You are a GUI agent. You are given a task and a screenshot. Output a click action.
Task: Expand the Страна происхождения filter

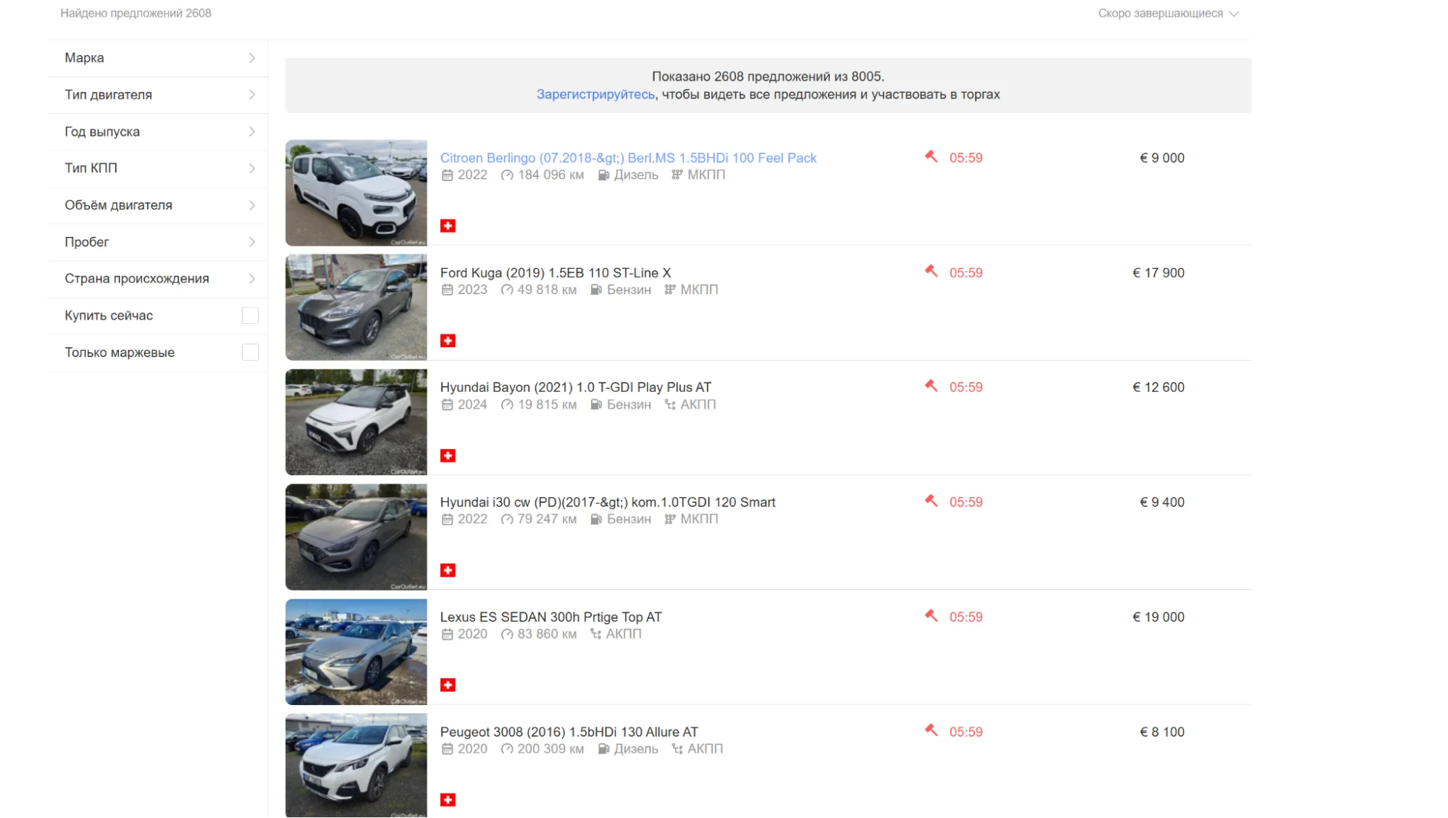tap(157, 279)
